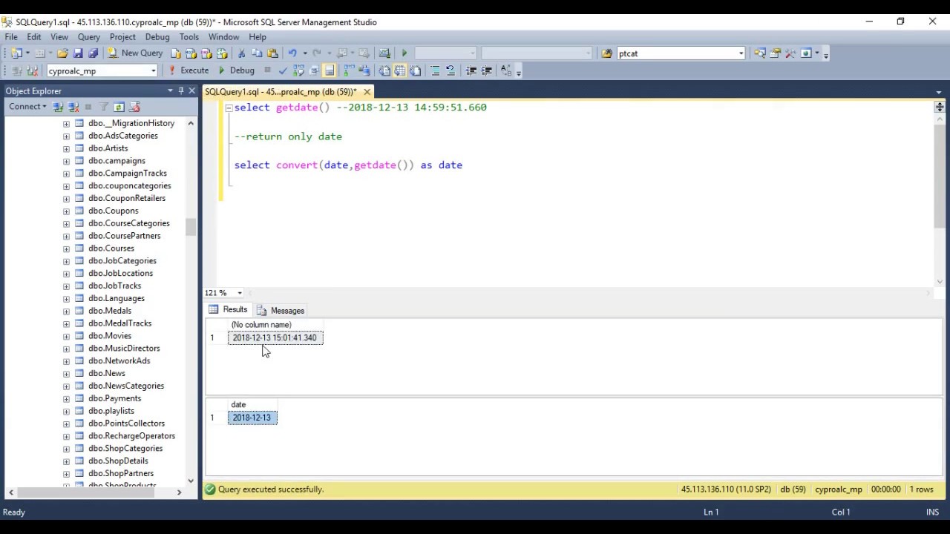Image resolution: width=950 pixels, height=534 pixels.
Task: Open the Debug menu
Action: (x=157, y=37)
